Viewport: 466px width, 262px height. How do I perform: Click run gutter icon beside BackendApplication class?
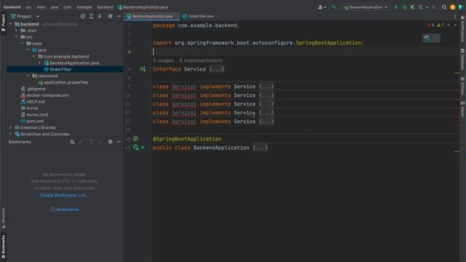143,148
